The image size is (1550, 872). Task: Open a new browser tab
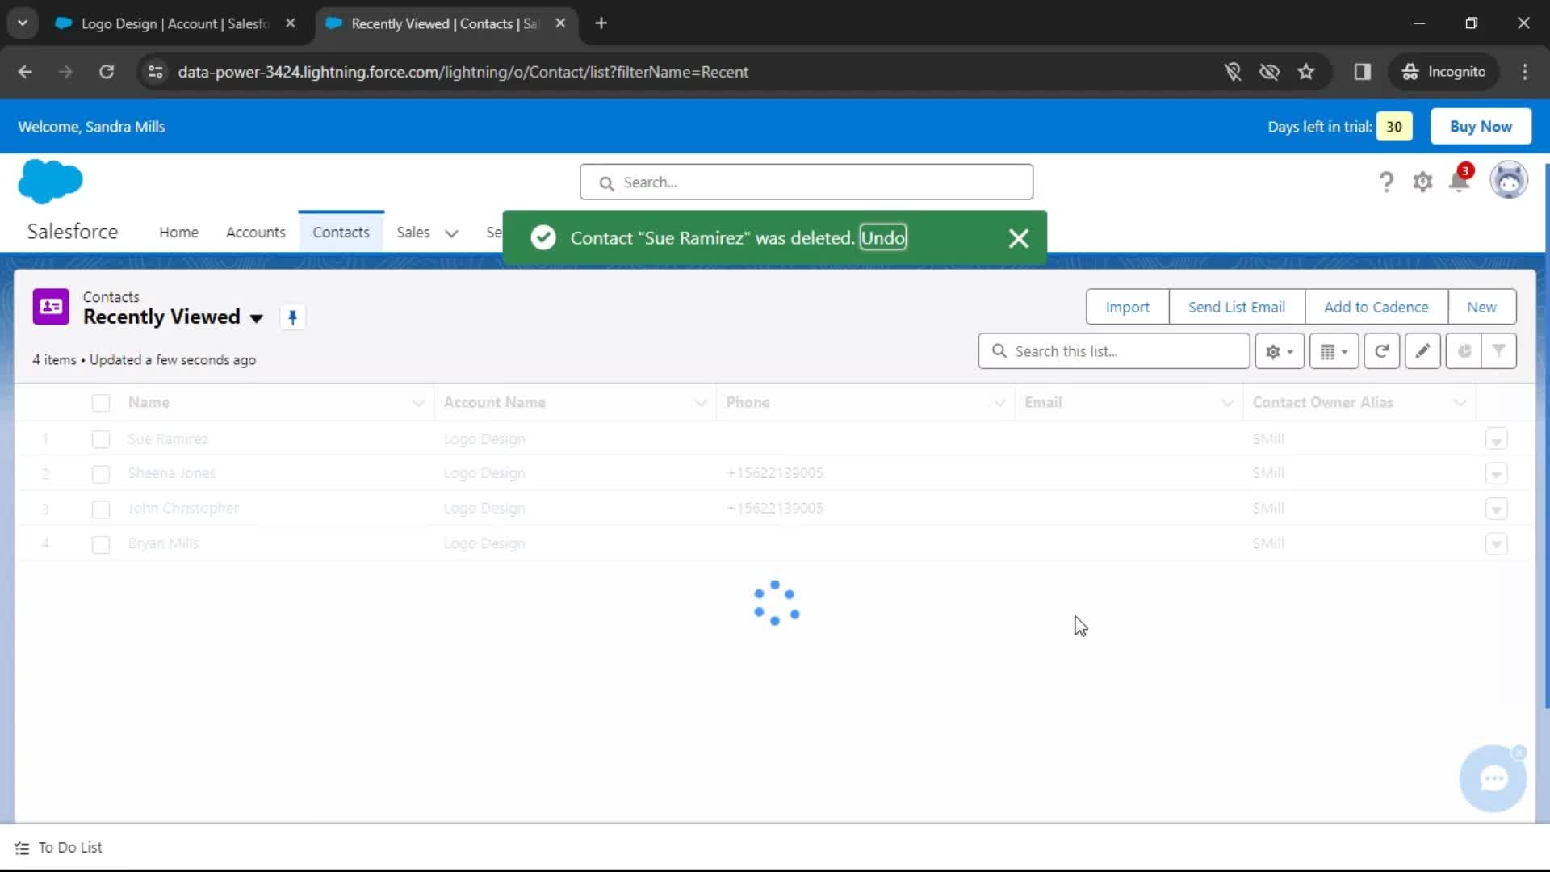tap(601, 23)
